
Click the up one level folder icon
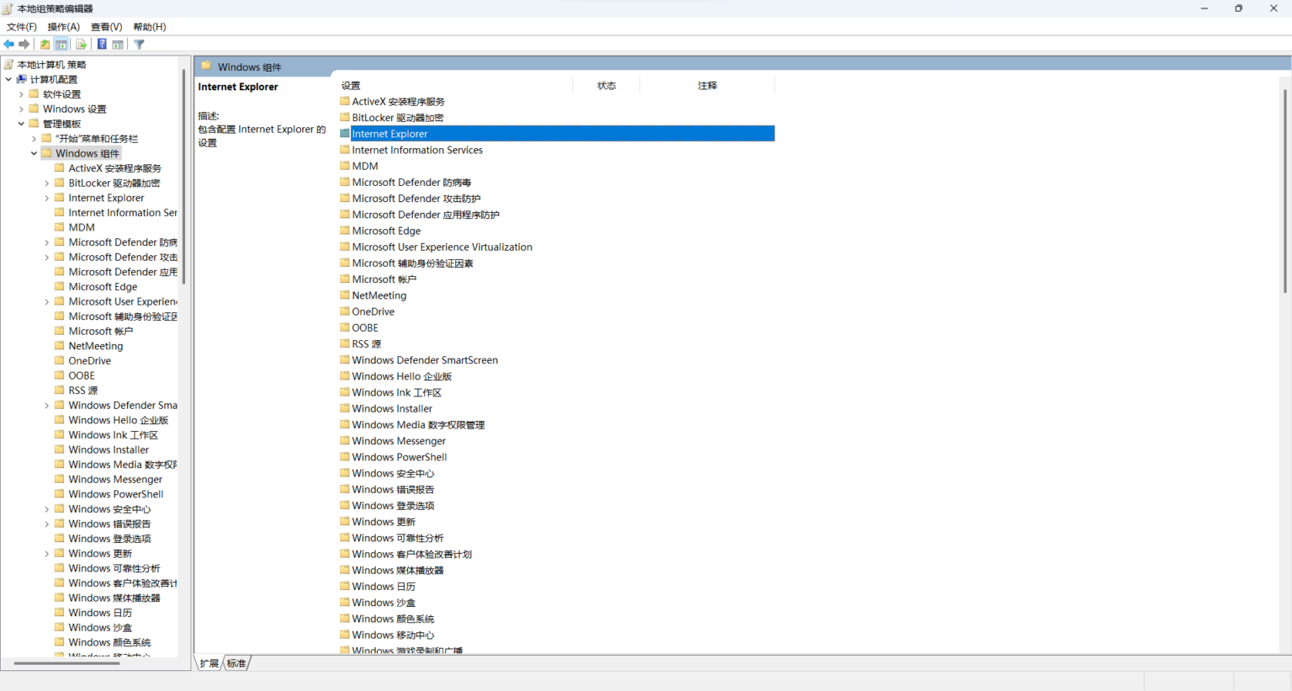pyautogui.click(x=44, y=44)
